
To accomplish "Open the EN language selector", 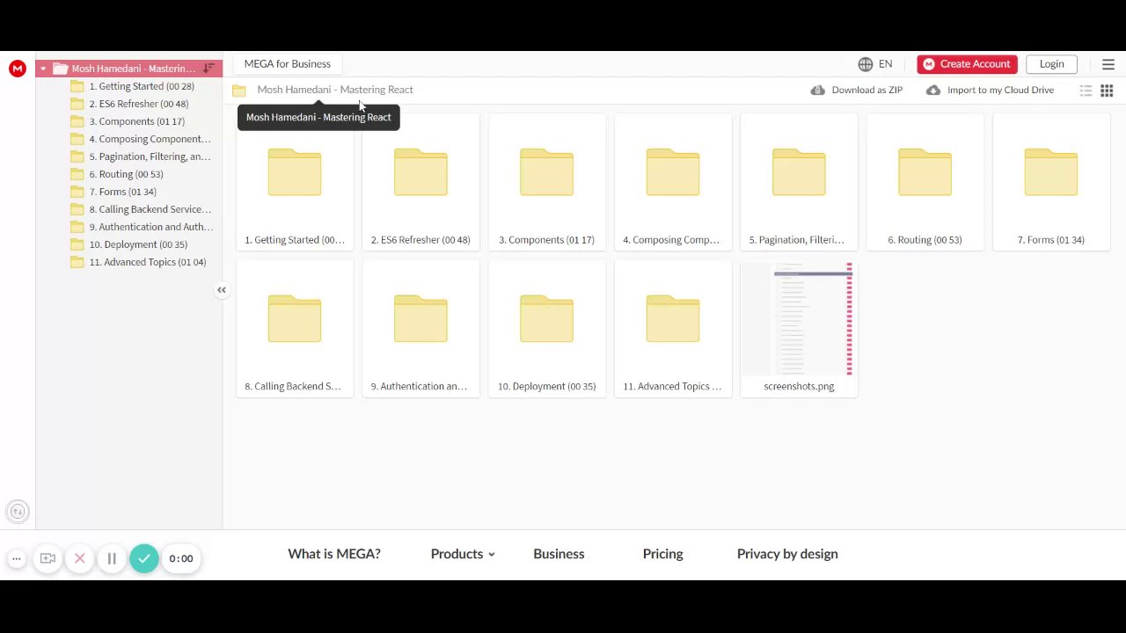I will pos(875,64).
